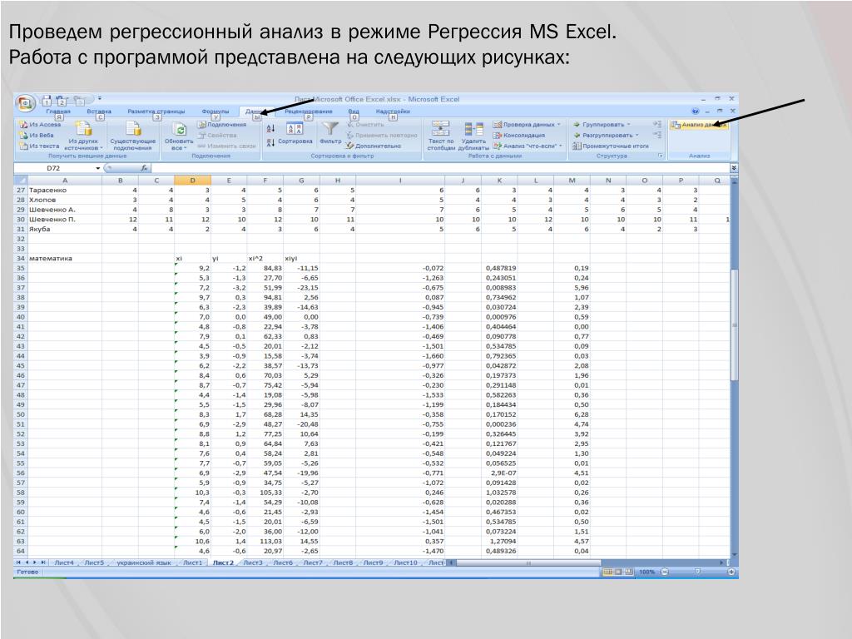Go to first sheet with tab navigation arrow
This screenshot has height=639, width=852.
[x=18, y=562]
